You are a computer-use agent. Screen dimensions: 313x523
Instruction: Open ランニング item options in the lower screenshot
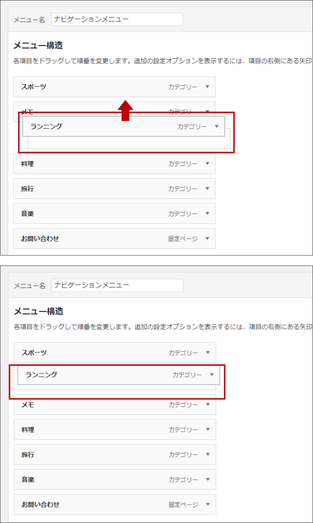pos(212,374)
